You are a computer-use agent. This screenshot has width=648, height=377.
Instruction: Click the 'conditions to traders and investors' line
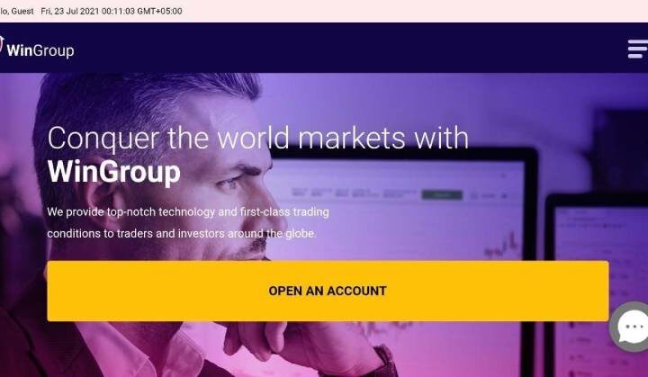click(x=182, y=234)
